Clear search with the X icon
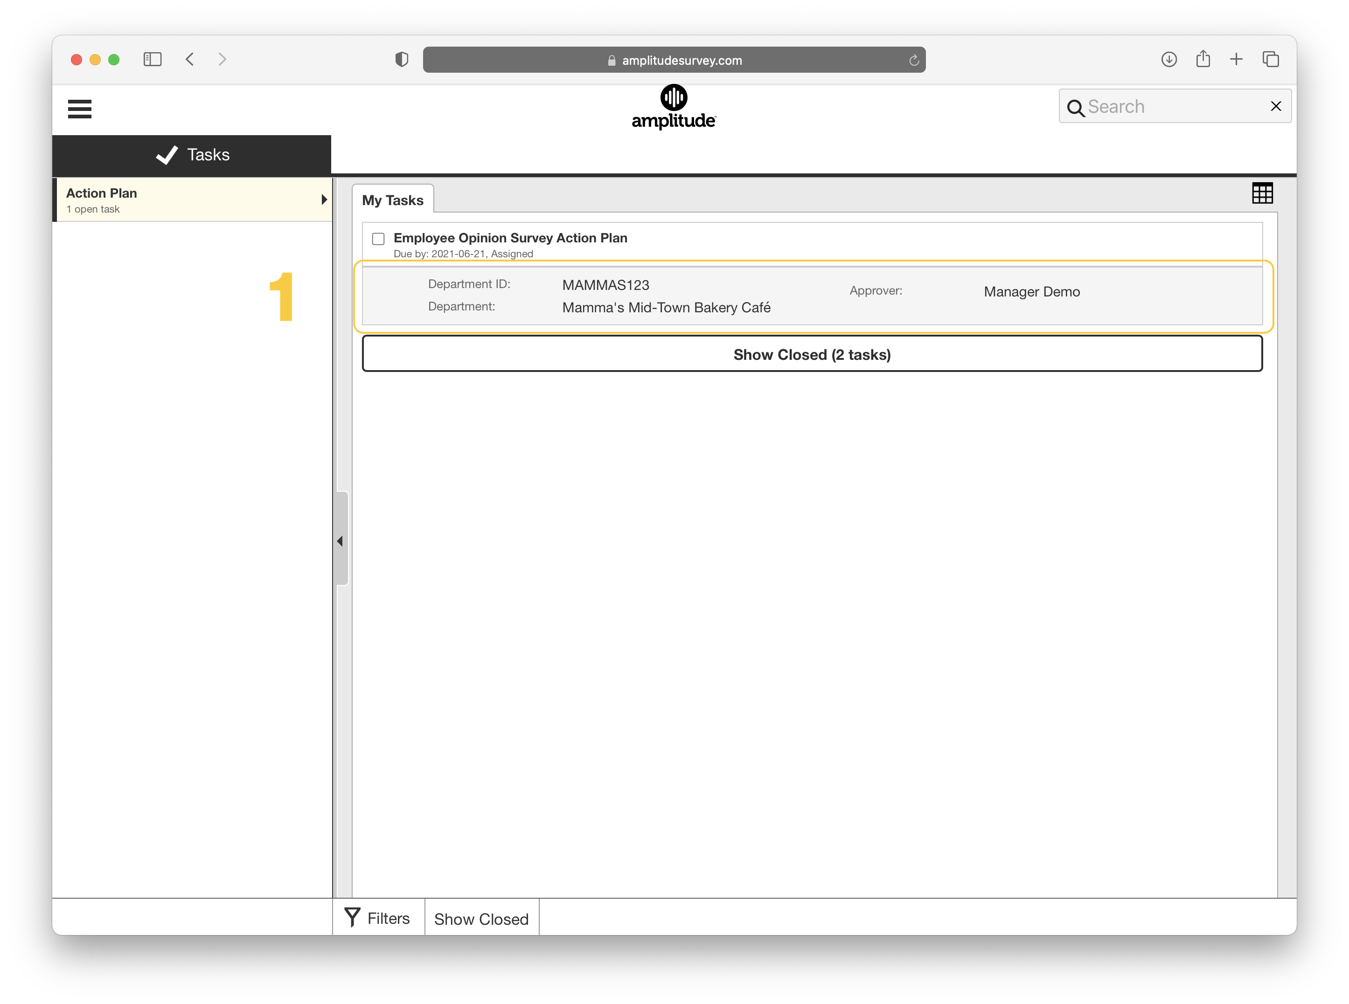The width and height of the screenshot is (1349, 1004). (1276, 106)
